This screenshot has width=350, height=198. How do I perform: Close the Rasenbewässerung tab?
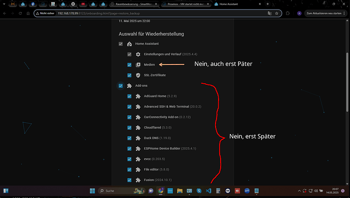pos(156,4)
